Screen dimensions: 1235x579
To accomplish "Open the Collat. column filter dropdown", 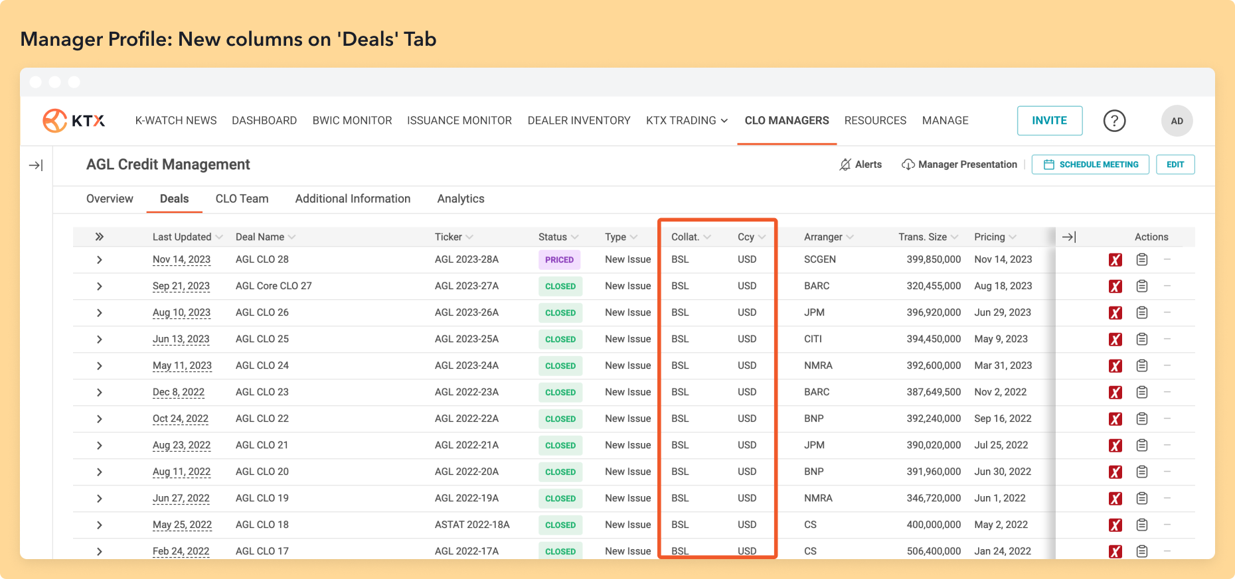I will 707,237.
